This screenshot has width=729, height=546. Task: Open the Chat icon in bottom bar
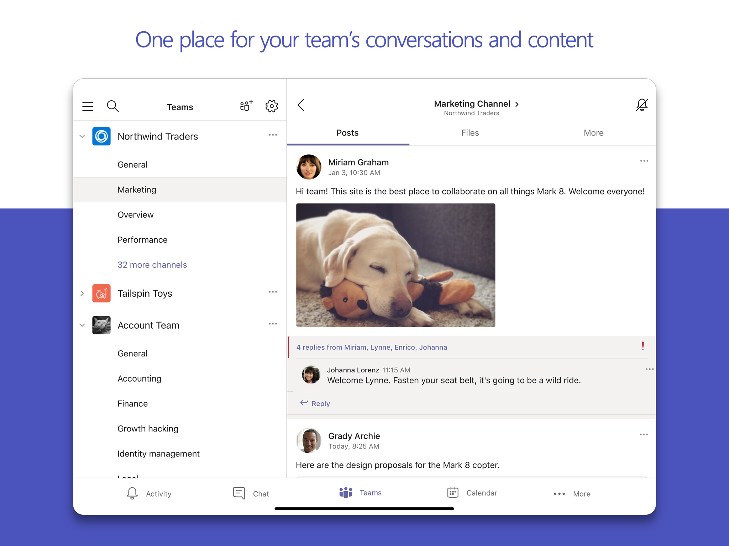pos(239,493)
